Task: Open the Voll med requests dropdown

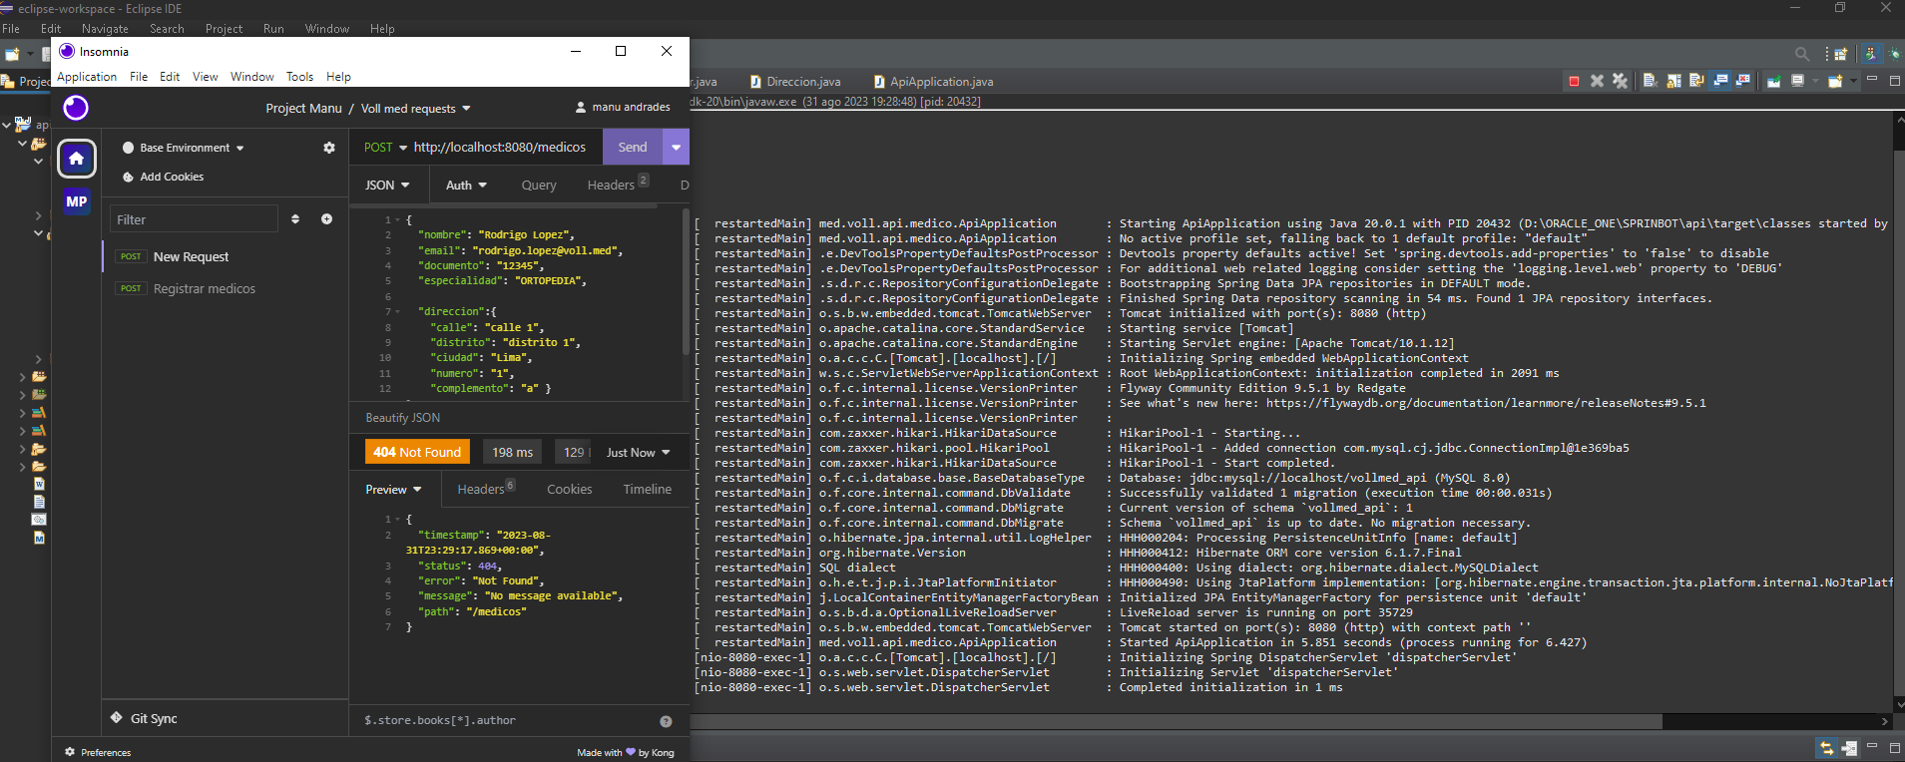Action: tap(415, 109)
